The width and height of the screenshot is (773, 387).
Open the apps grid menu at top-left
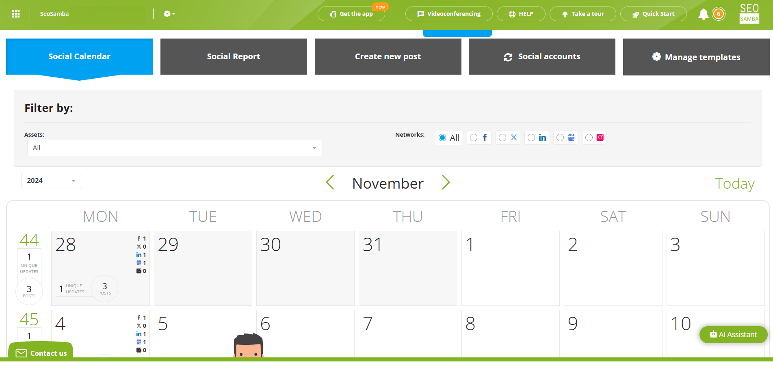[x=15, y=13]
